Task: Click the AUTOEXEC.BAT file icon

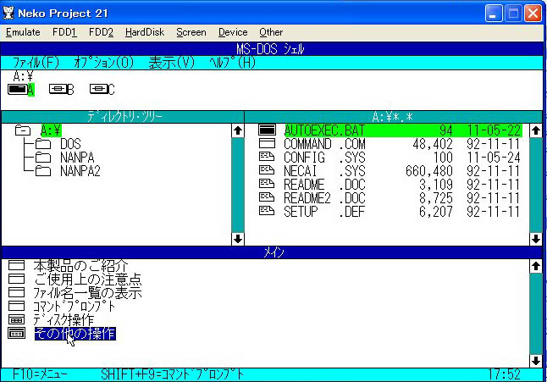Action: click(267, 130)
